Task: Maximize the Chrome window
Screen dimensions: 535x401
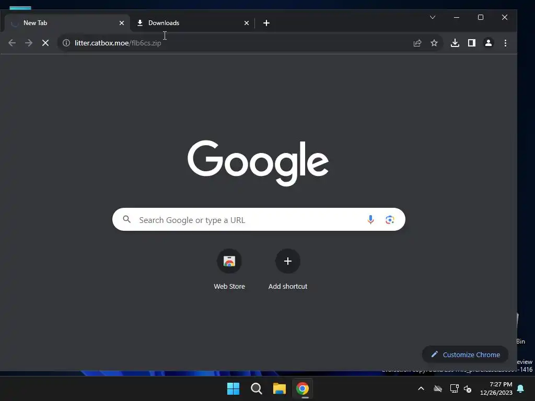Action: tap(481, 17)
